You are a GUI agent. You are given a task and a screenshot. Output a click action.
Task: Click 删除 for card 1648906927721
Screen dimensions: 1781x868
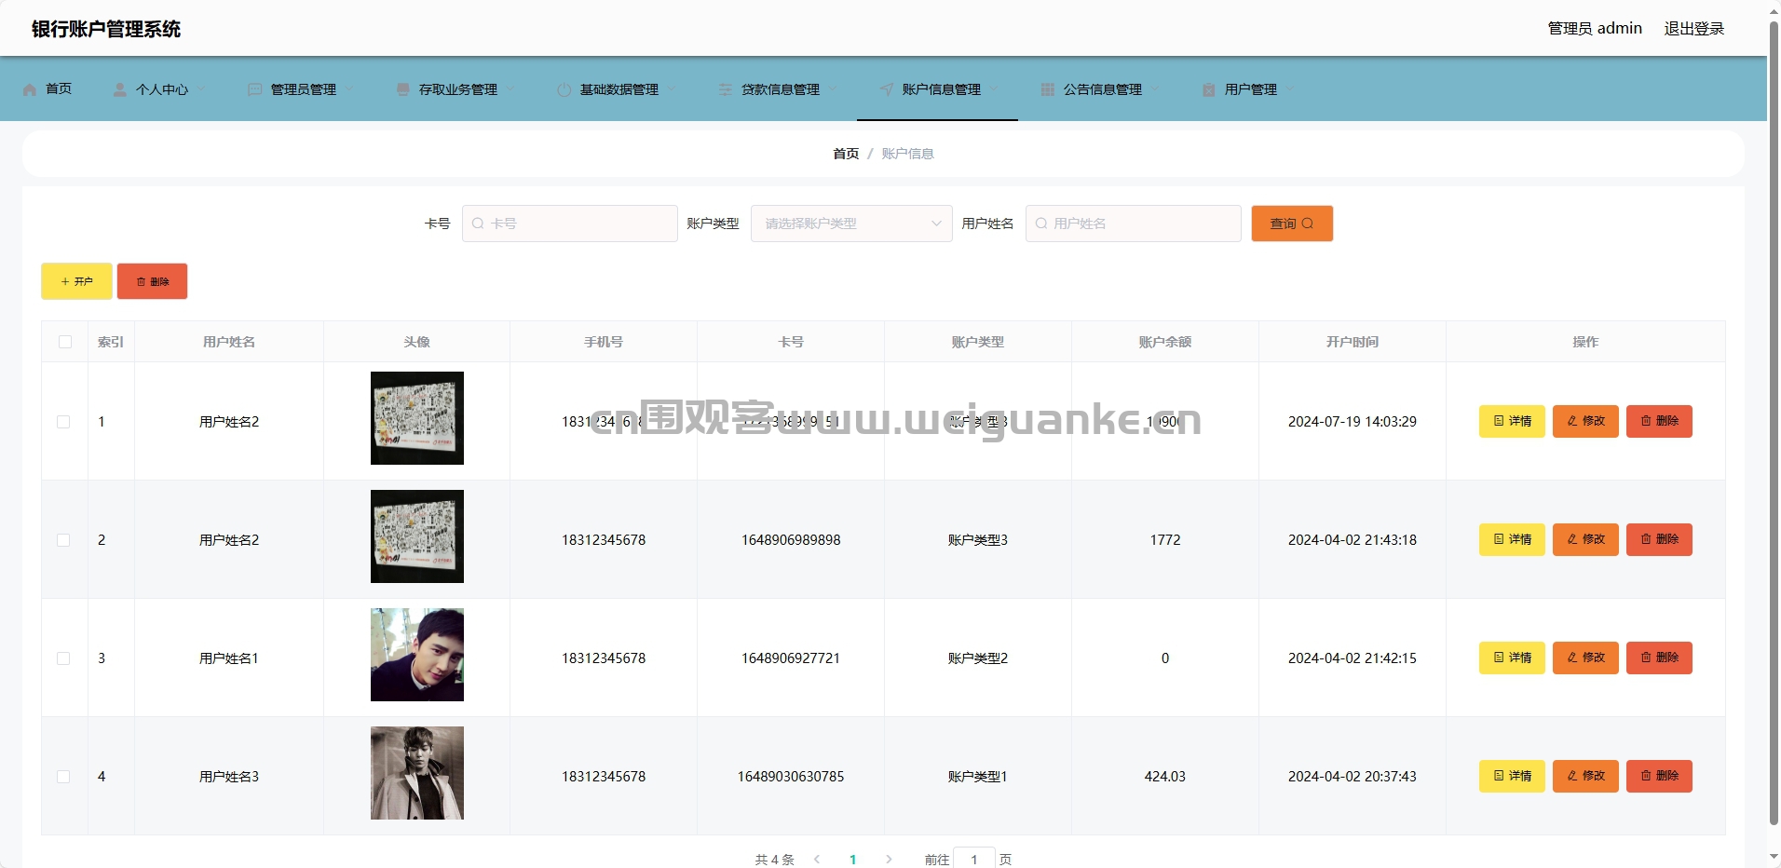click(x=1659, y=658)
